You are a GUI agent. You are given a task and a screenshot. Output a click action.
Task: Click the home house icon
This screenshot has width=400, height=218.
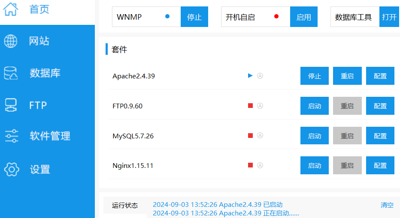click(10, 9)
